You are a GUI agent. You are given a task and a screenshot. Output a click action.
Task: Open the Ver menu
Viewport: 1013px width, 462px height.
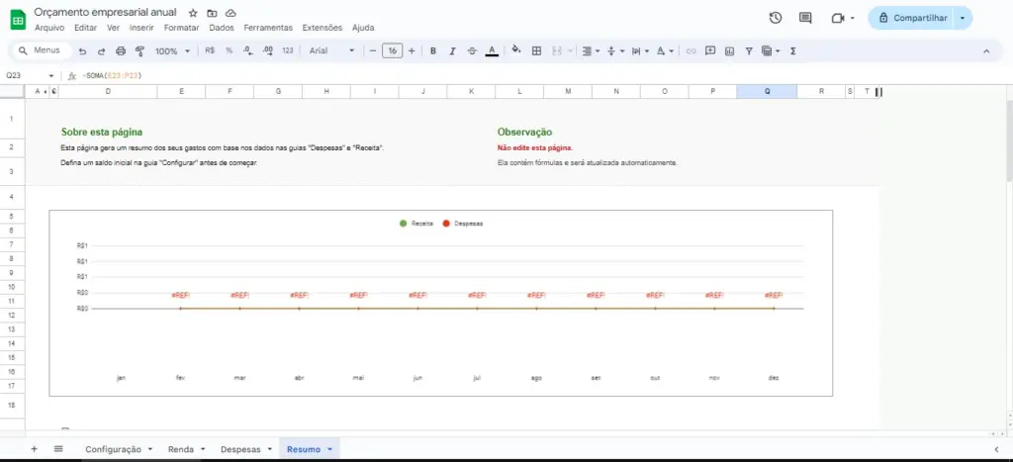click(x=113, y=28)
